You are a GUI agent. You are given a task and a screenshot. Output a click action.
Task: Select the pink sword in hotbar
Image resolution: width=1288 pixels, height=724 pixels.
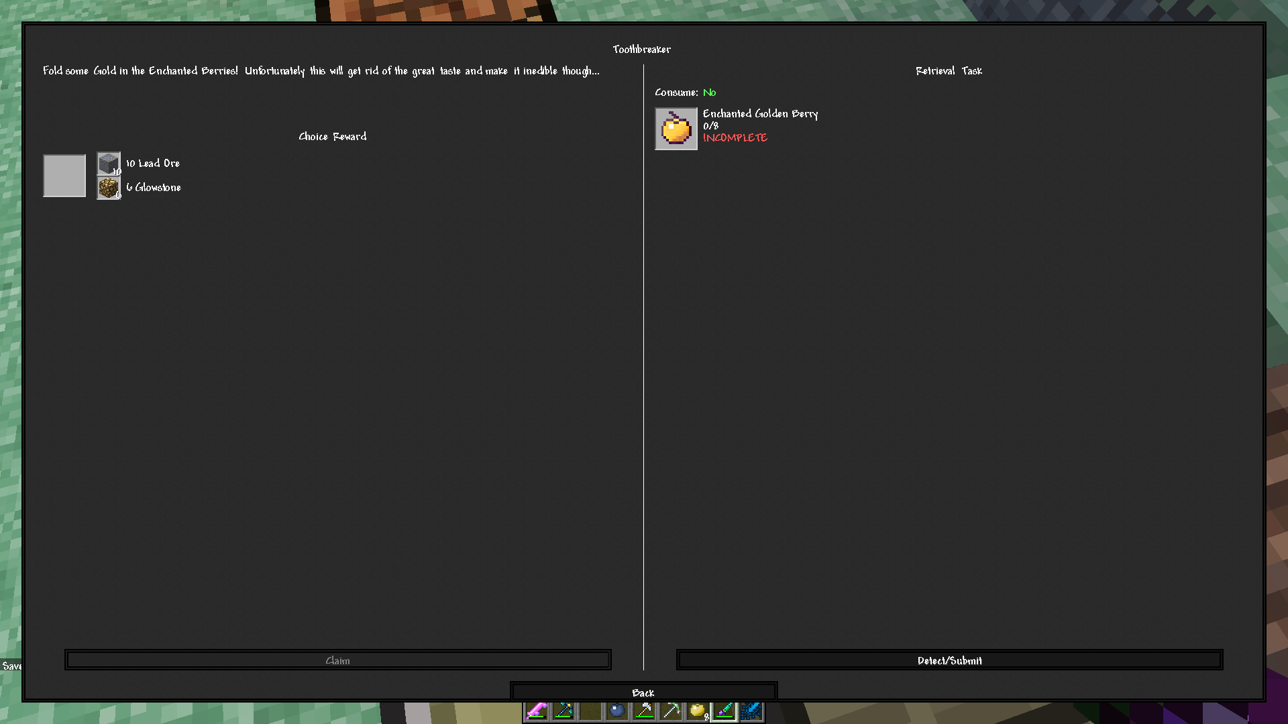pyautogui.click(x=537, y=711)
